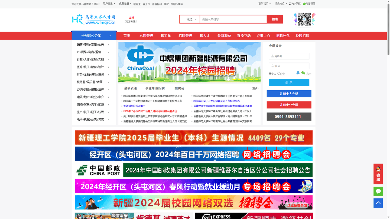Click the back-to-top arrow button
This screenshot has height=219, width=390.
pyautogui.click(x=378, y=203)
